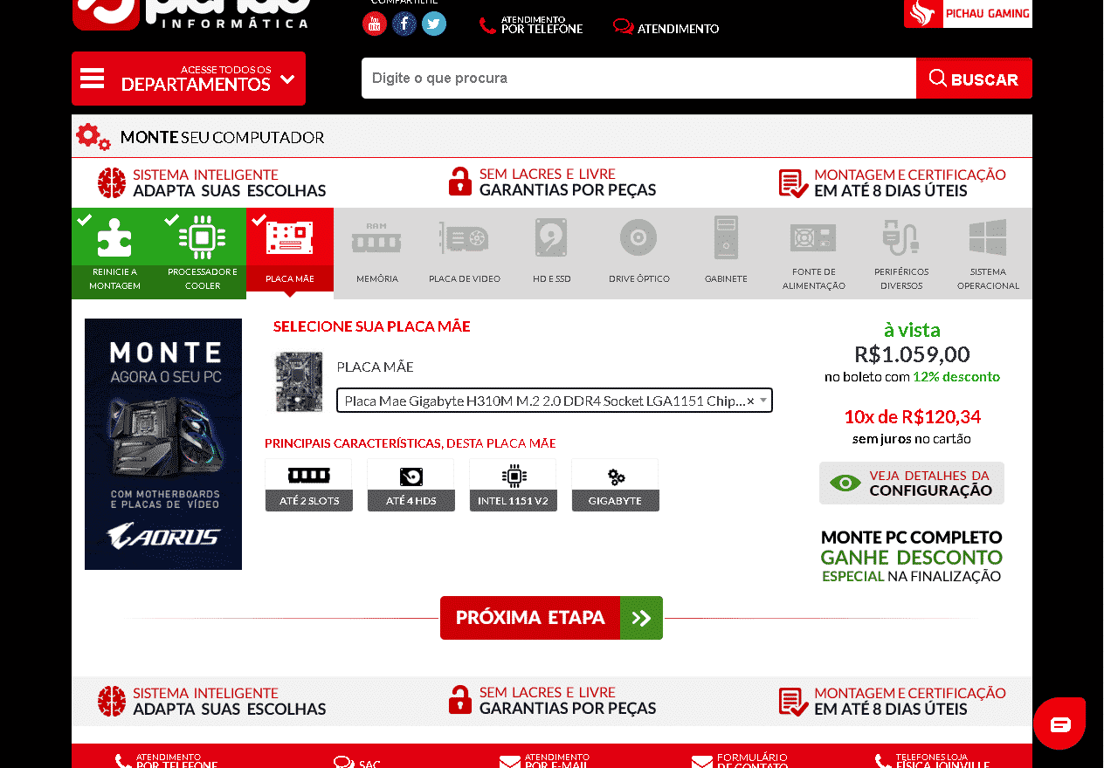The height and width of the screenshot is (768, 1104).
Task: Click Formulário de Contato footer link
Action: (x=740, y=761)
